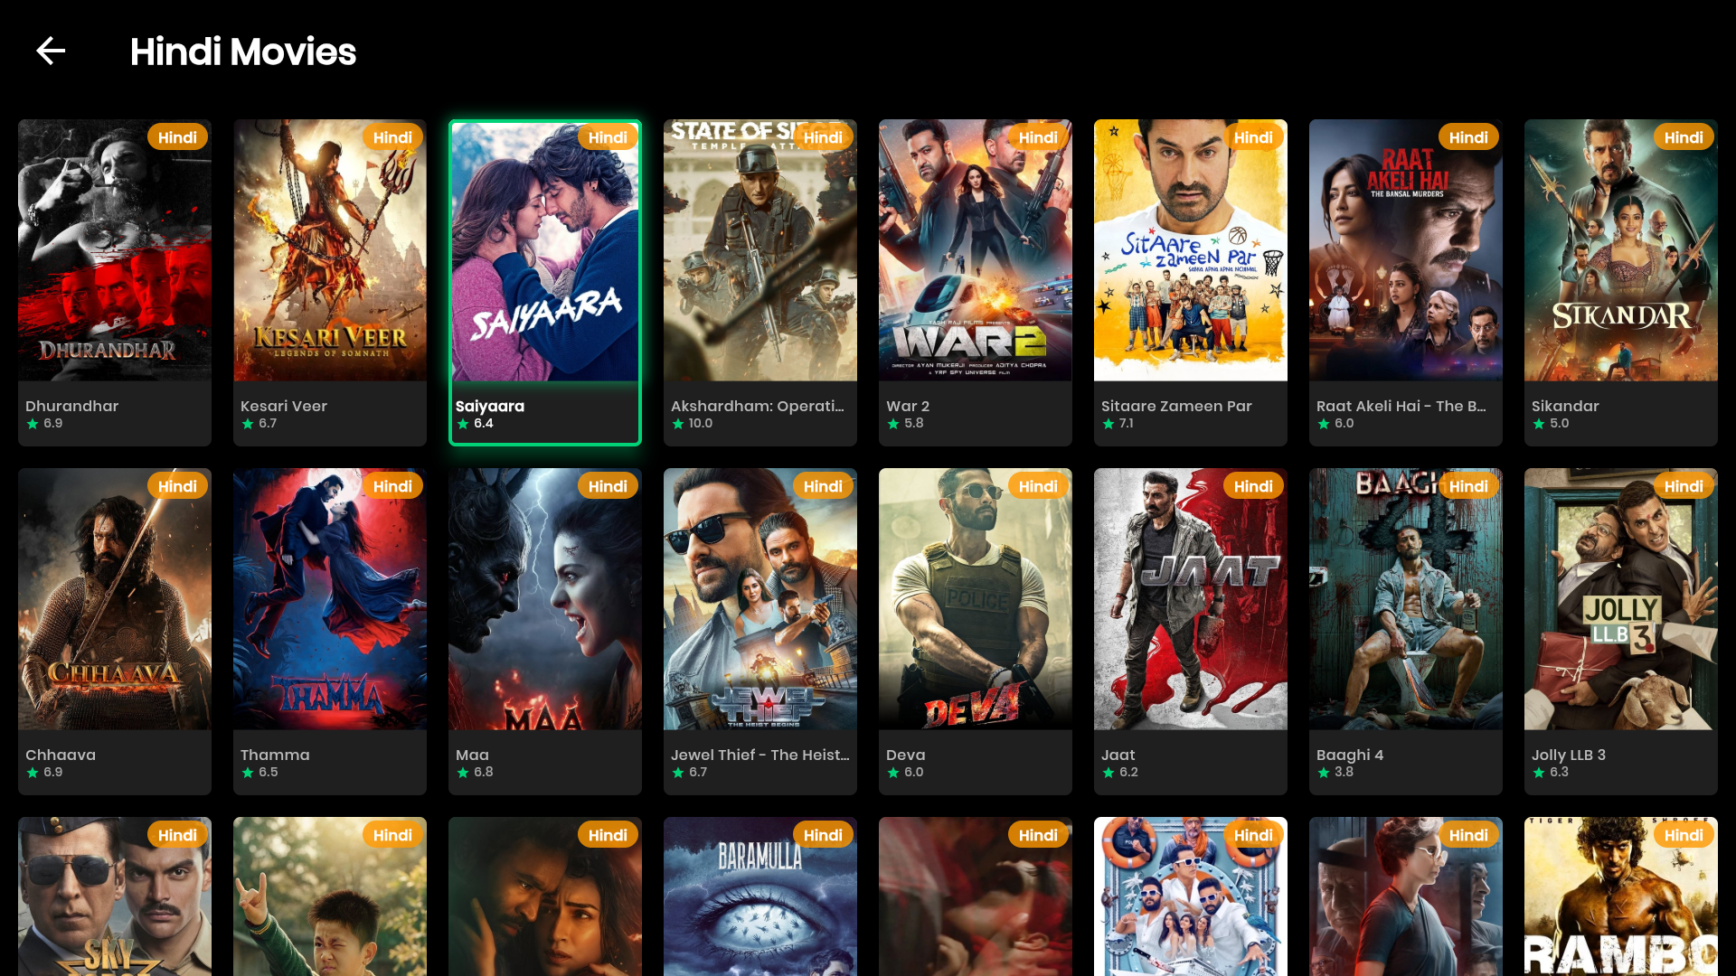Image resolution: width=1736 pixels, height=976 pixels.
Task: Click the Akshardham: Operati... title text
Action: (757, 406)
